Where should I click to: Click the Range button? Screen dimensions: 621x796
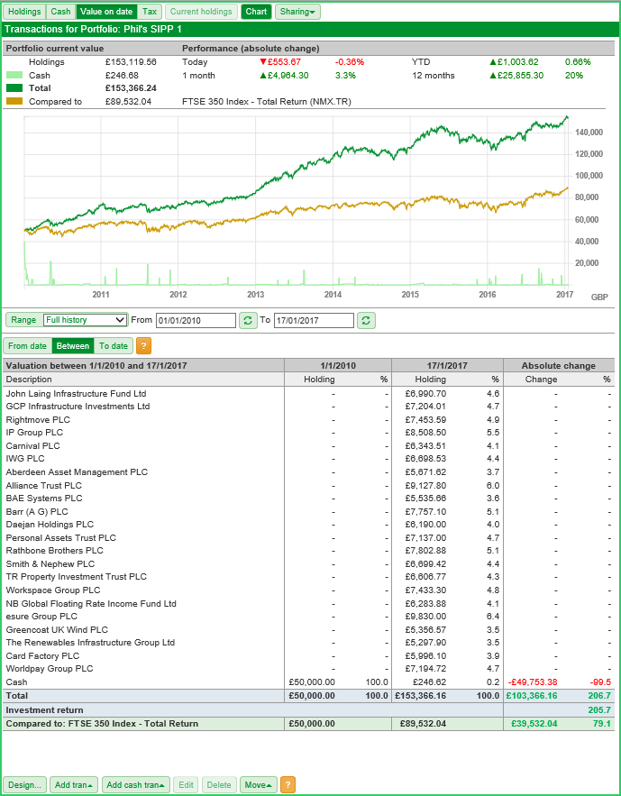pyautogui.click(x=23, y=320)
